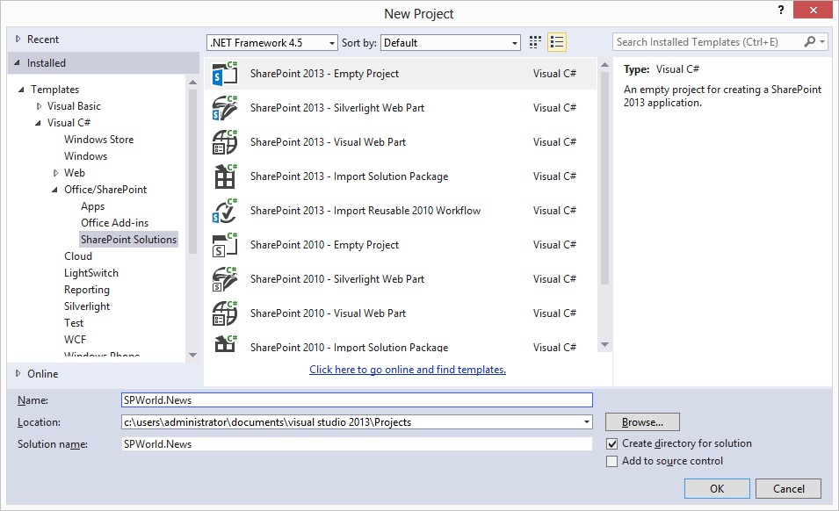This screenshot has width=839, height=511.
Task: Select the LightSwitch category
Action: tap(91, 273)
